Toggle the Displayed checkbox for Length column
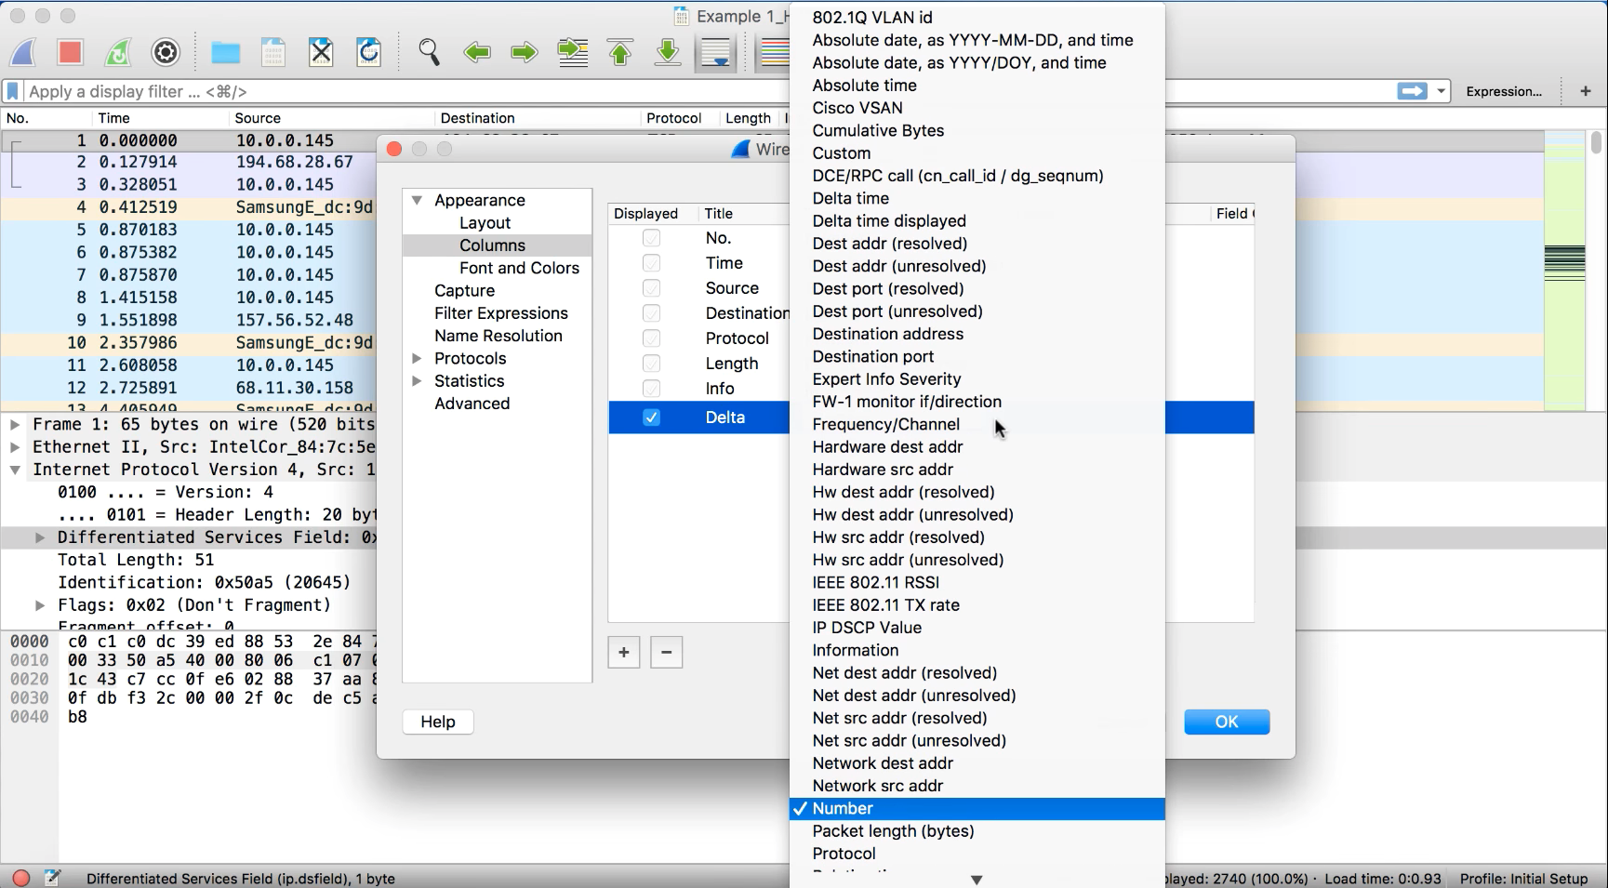 click(x=652, y=364)
